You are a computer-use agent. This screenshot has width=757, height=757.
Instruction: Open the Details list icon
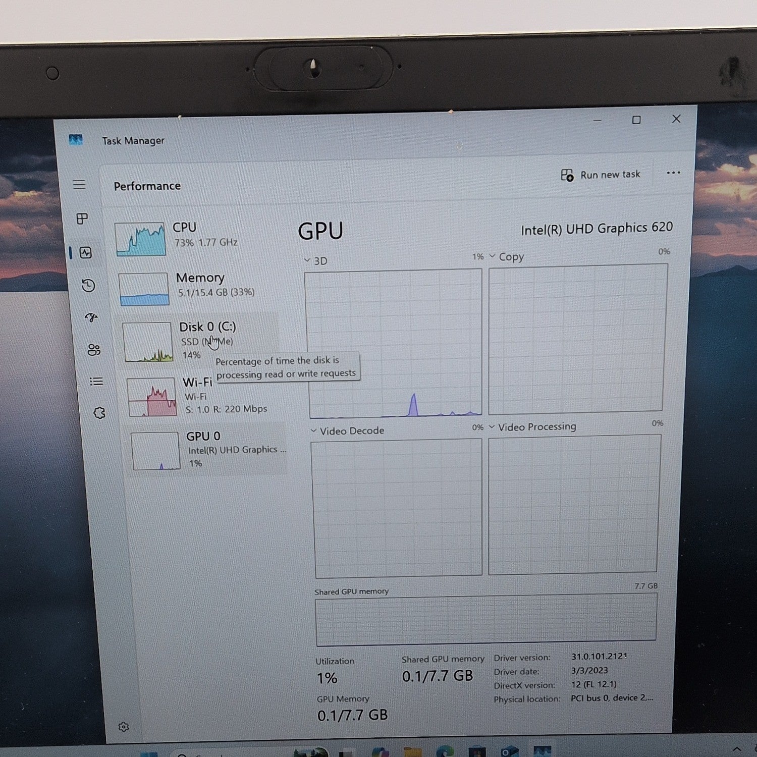(96, 382)
